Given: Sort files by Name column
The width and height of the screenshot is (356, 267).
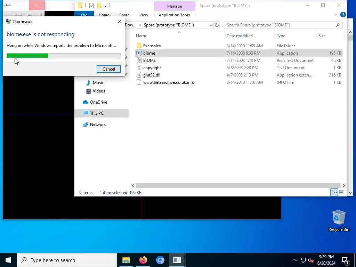Looking at the screenshot, I should [141, 36].
